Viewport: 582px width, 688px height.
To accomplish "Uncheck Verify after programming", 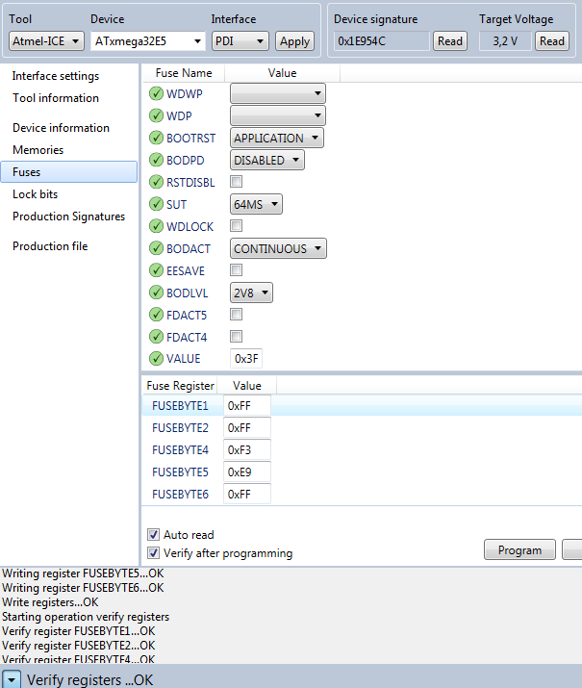I will [153, 553].
